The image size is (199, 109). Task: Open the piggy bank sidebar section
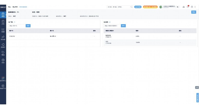coord(3,46)
